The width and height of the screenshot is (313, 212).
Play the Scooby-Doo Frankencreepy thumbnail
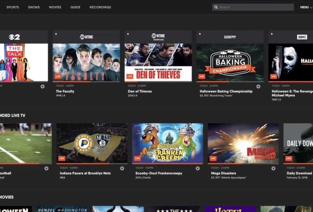tap(168, 143)
